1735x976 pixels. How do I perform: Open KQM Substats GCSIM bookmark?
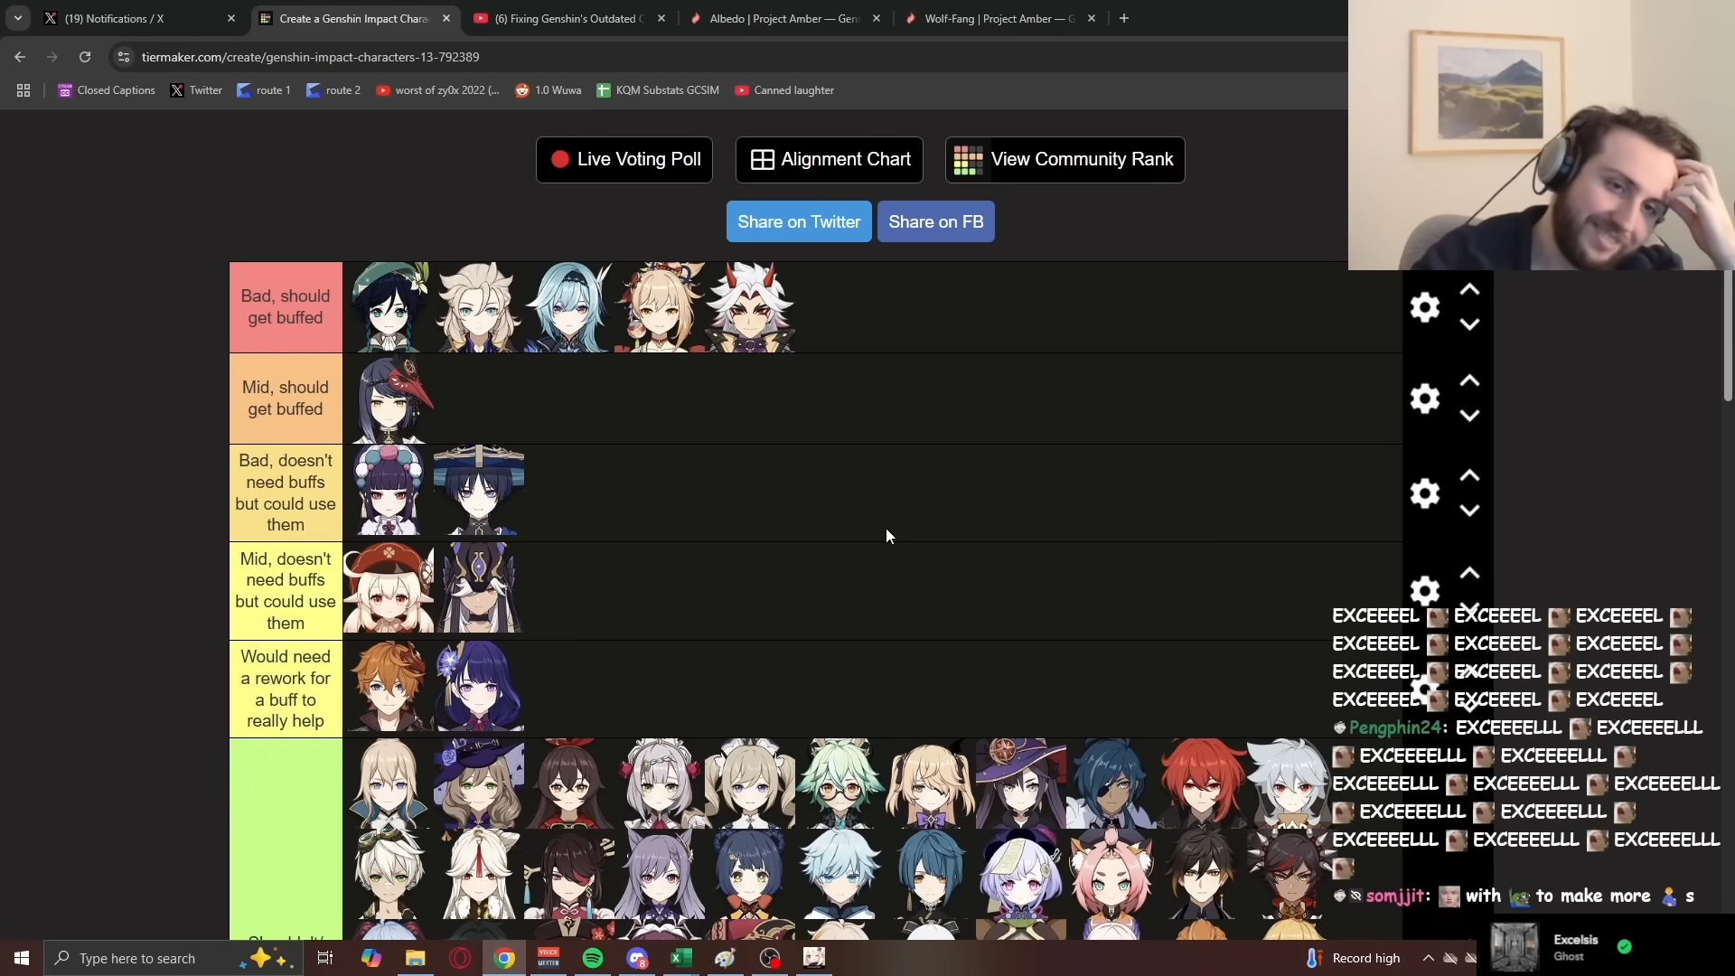[658, 90]
